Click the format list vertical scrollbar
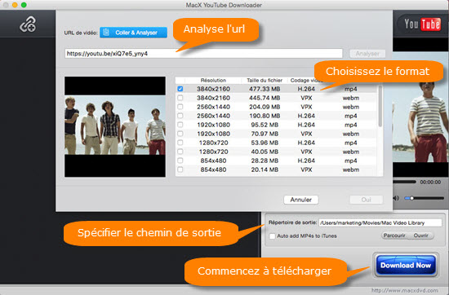The image size is (449, 295). point(380,106)
